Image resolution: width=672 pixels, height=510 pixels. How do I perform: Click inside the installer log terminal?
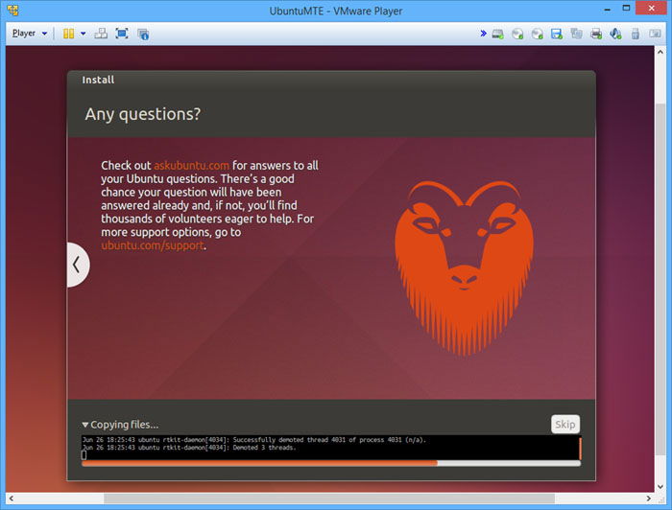(x=330, y=448)
